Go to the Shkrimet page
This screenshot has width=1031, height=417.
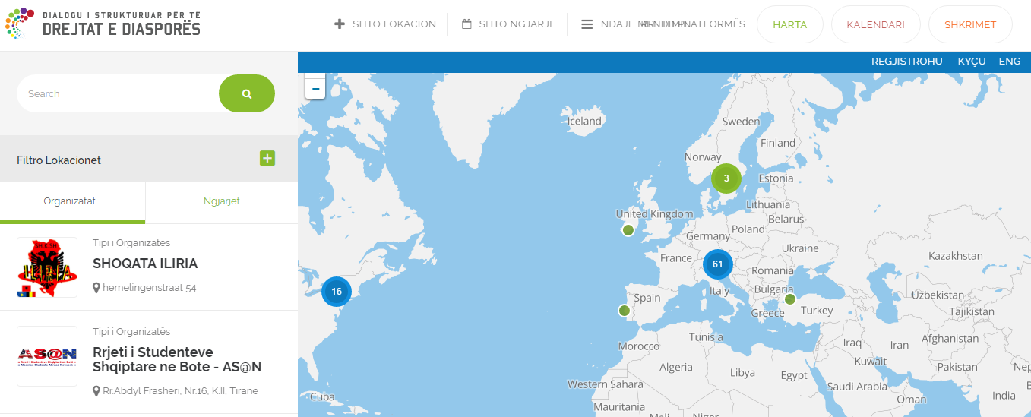click(969, 24)
